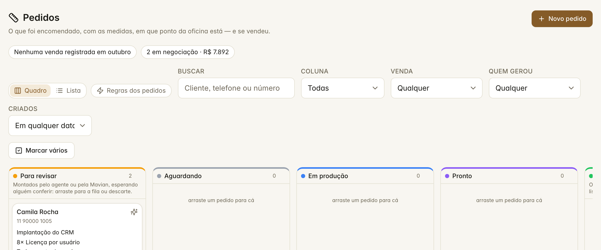The height and width of the screenshot is (250, 601).
Task: Click the tag icon beside Pedidos title
Action: tap(14, 18)
